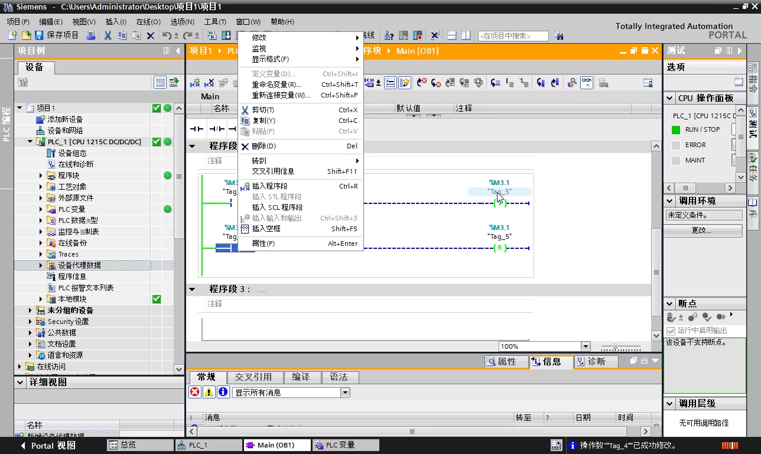Choose 交叉引用信息 from the context menu

pyautogui.click(x=300, y=171)
